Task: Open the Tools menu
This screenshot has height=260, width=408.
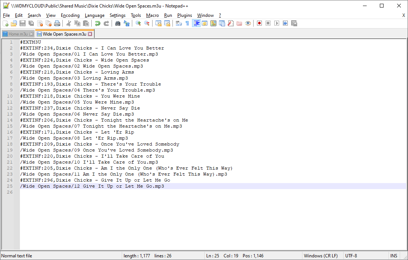Action: pyautogui.click(x=136, y=15)
